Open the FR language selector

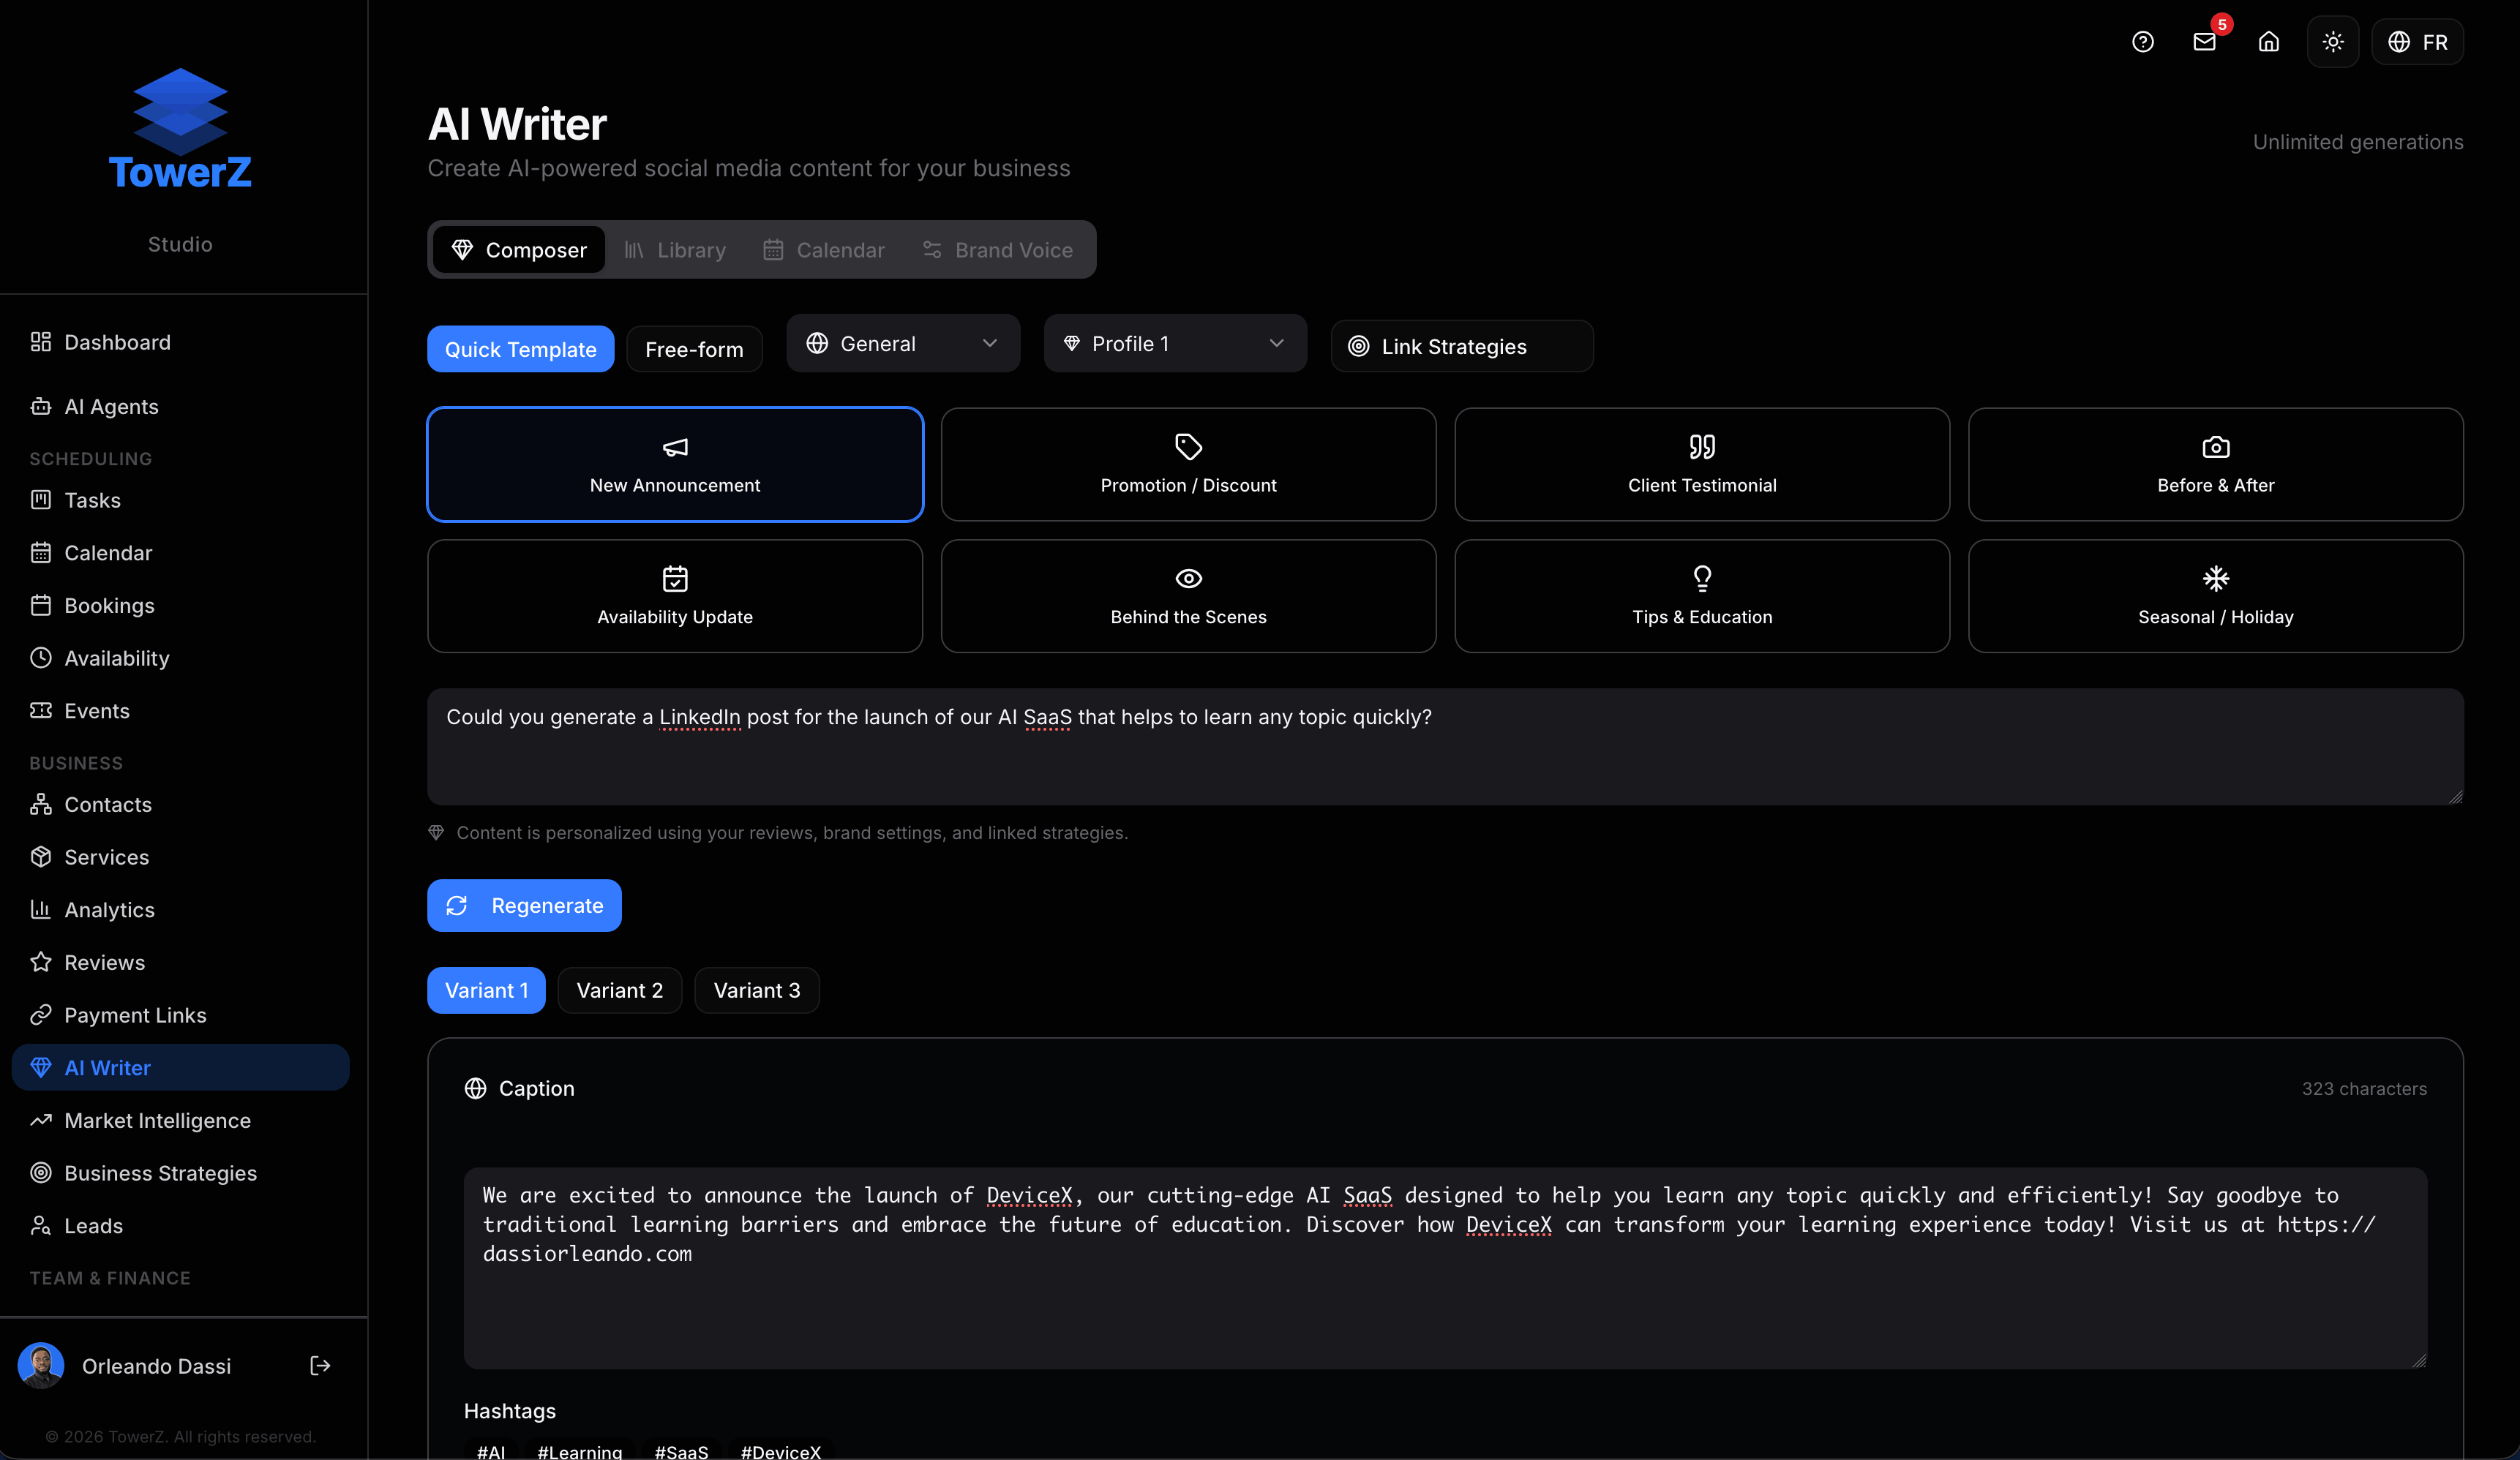point(2418,42)
